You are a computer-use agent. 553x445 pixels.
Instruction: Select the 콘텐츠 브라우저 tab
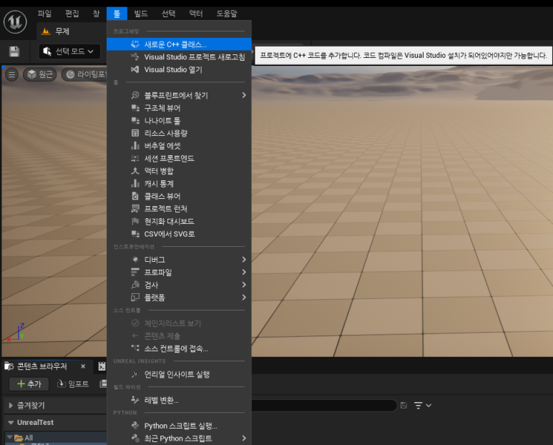[x=41, y=366]
